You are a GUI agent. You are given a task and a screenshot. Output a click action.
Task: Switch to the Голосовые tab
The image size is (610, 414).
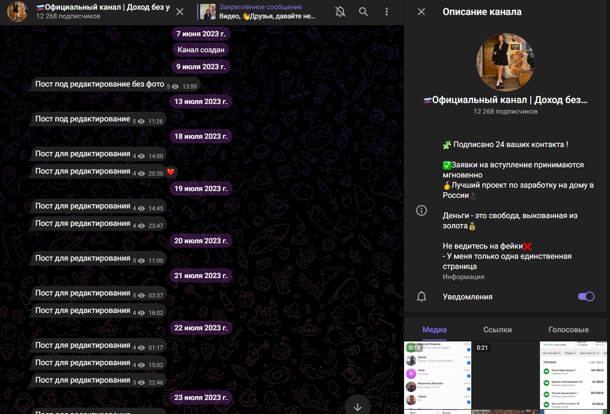[568, 330]
